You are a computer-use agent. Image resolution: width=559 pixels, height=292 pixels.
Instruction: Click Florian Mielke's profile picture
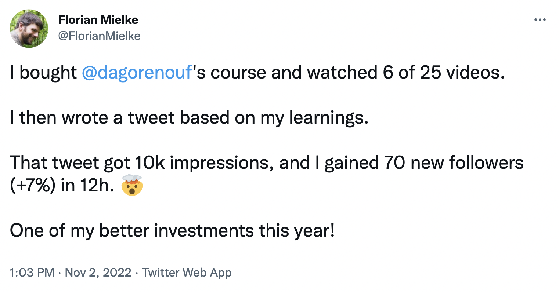click(29, 28)
